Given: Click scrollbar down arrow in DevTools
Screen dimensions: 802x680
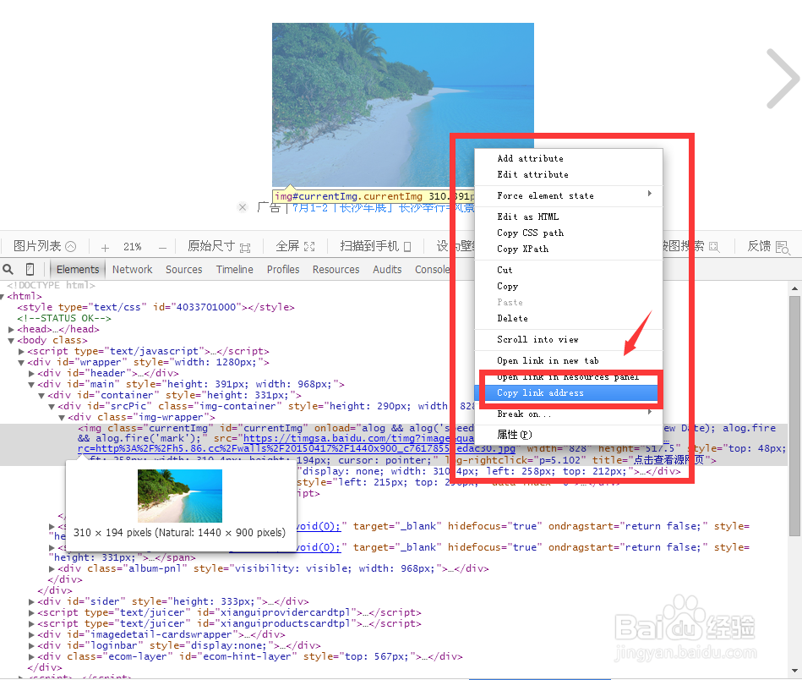Looking at the screenshot, I should pyautogui.click(x=794, y=670).
